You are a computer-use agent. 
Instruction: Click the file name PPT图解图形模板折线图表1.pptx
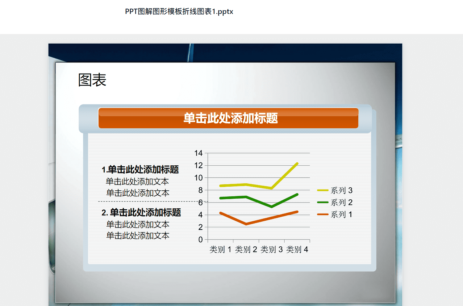coord(179,12)
